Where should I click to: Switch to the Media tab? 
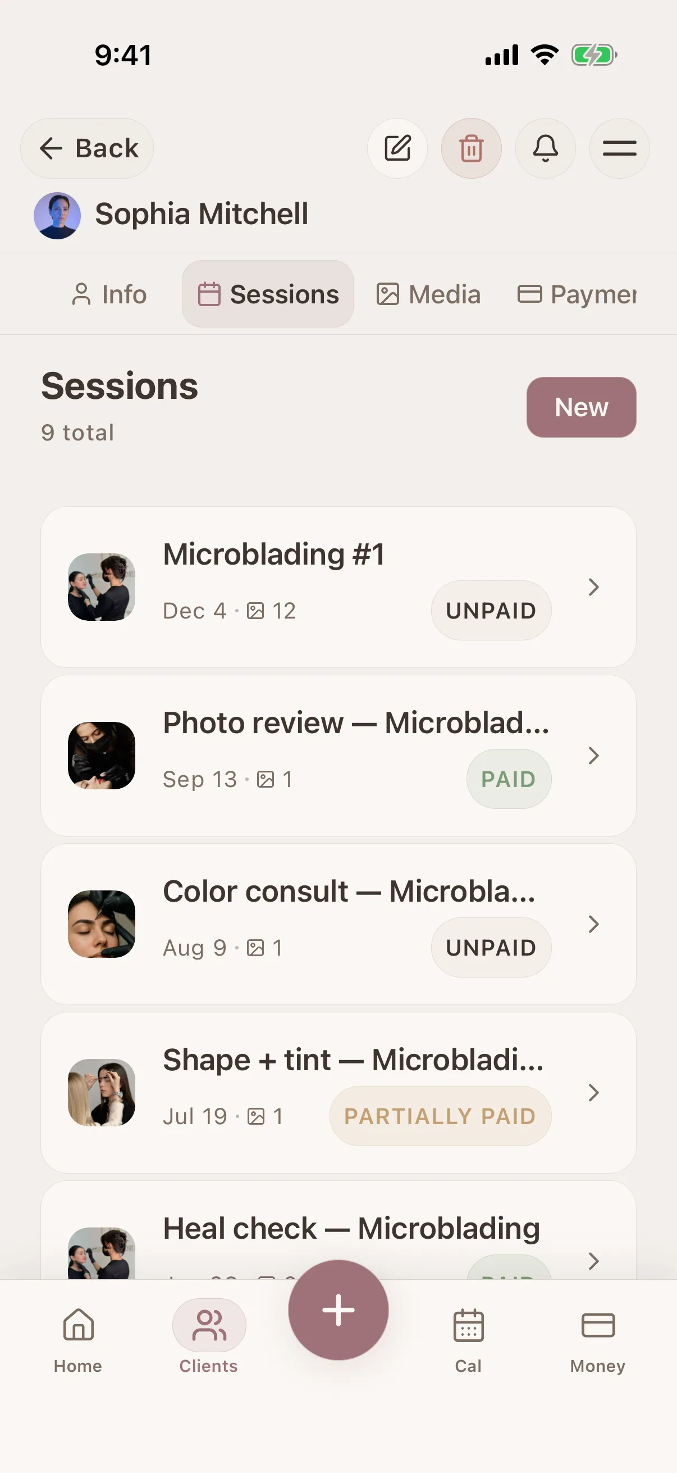[428, 294]
